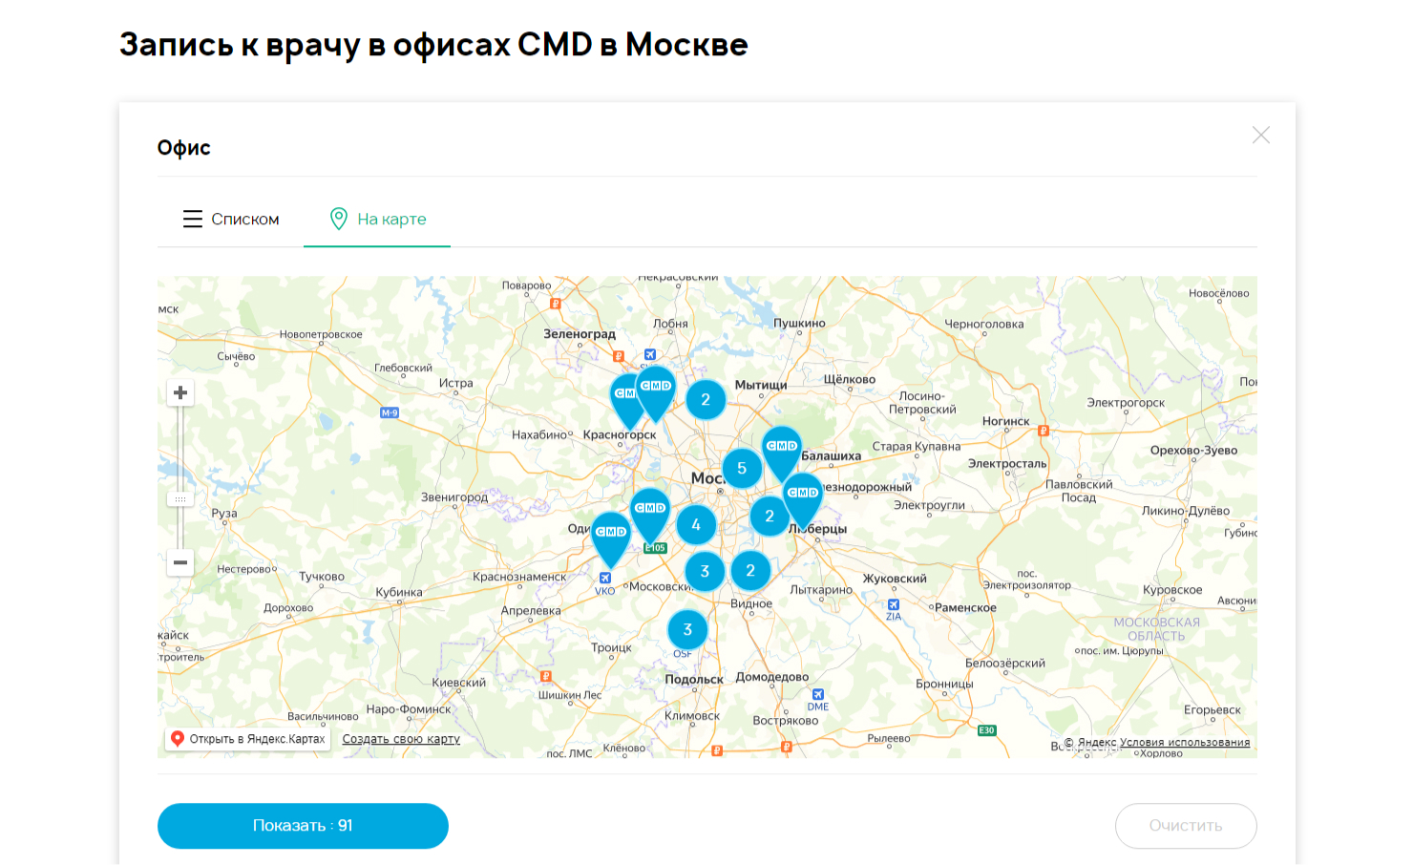Click the Очистить clear button

(x=1185, y=826)
